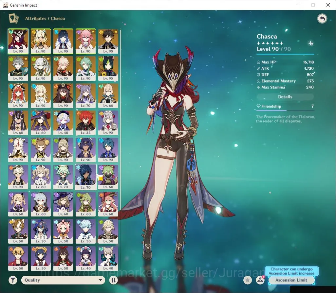Select Collei's portrait
This screenshot has height=293, width=336.
click(86, 204)
